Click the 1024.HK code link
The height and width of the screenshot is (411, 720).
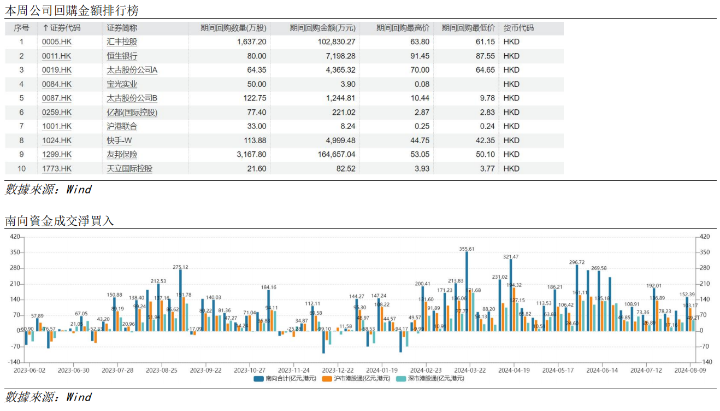[56, 140]
